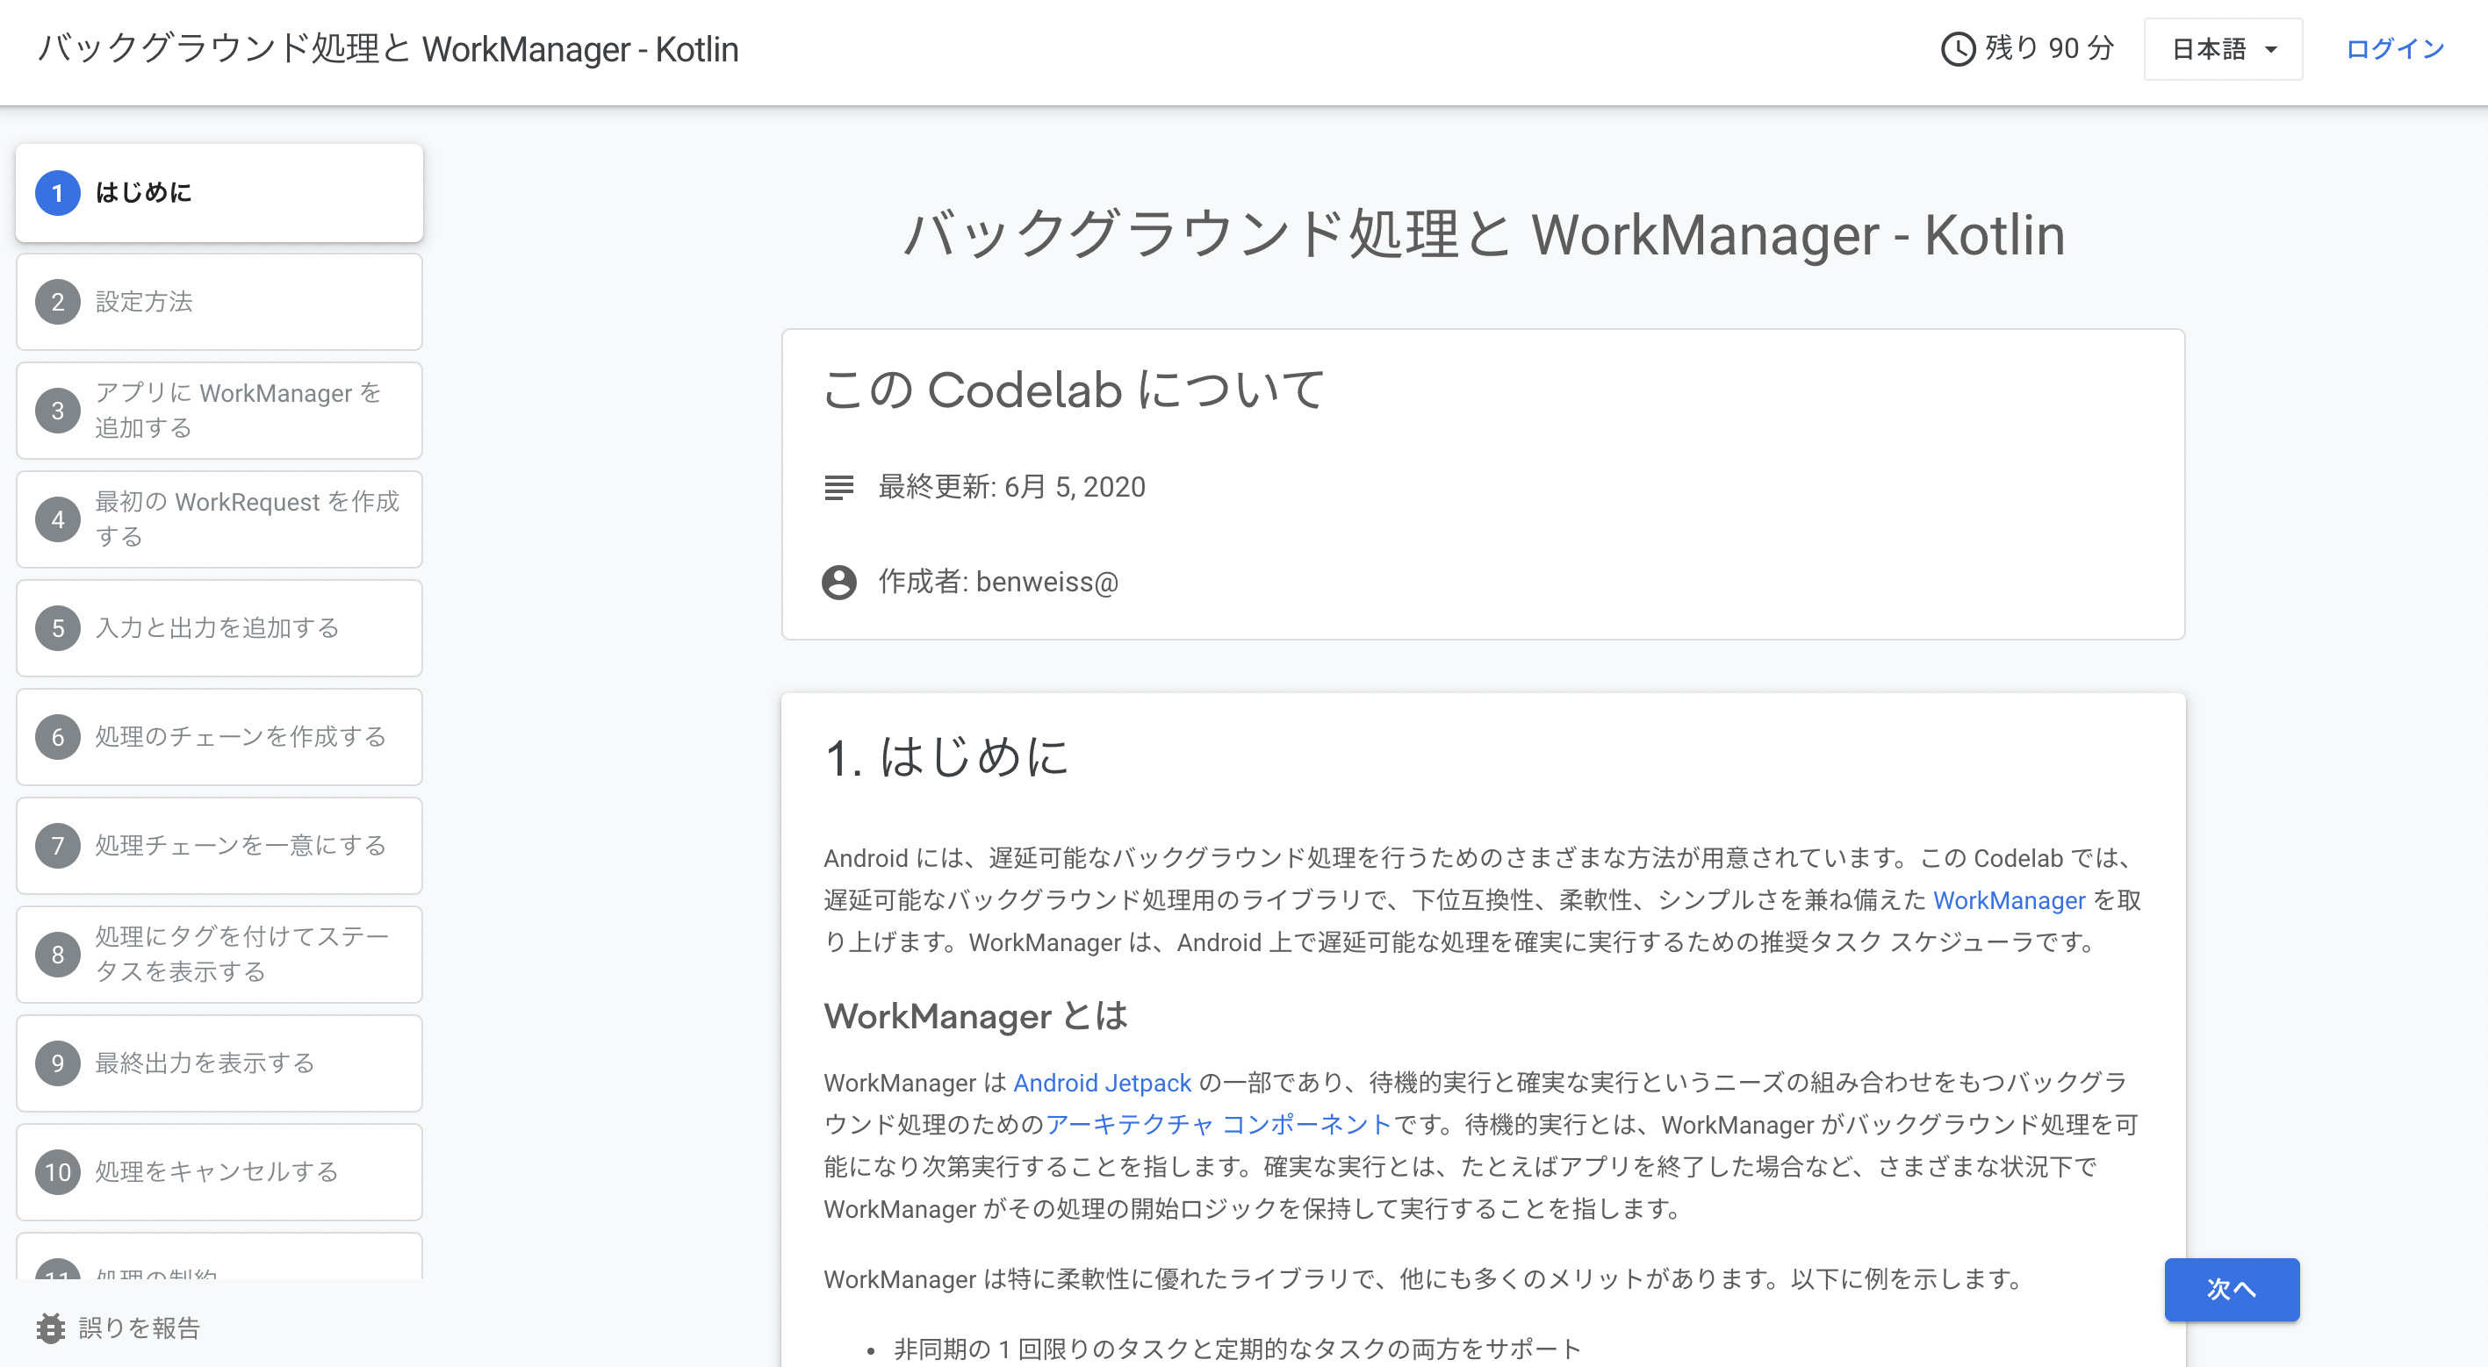The image size is (2488, 1367).
Task: Click the bug icon next to 誤りを報告
Action: point(51,1328)
